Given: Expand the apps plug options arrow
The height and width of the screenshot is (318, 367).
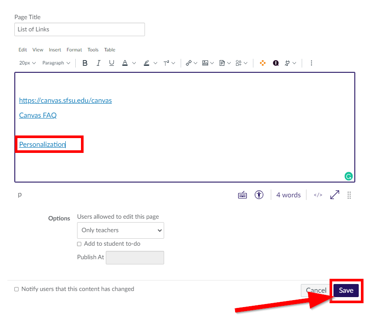Looking at the screenshot, I should [x=294, y=63].
